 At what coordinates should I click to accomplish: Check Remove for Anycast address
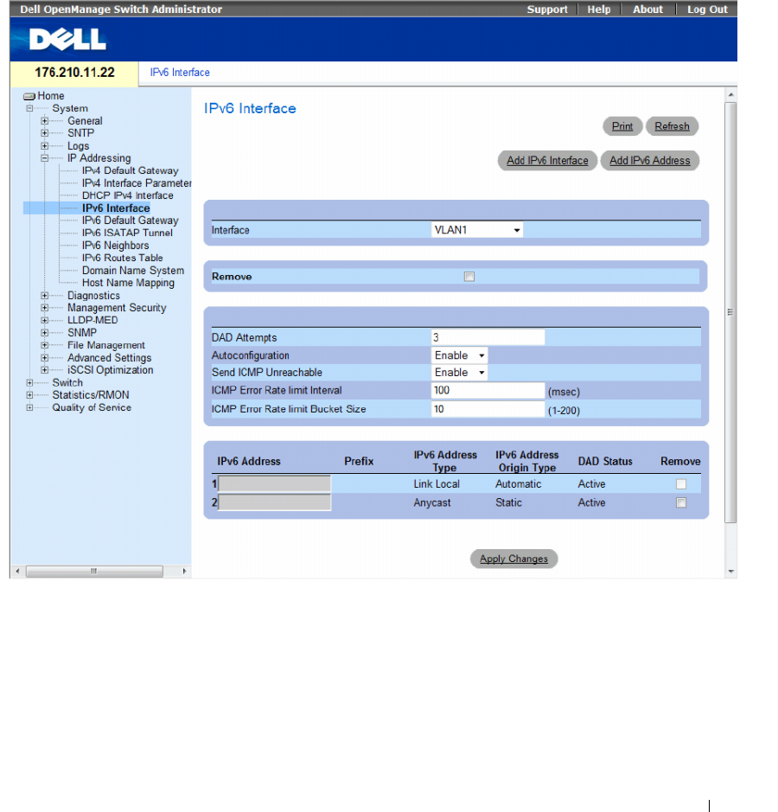(x=680, y=502)
